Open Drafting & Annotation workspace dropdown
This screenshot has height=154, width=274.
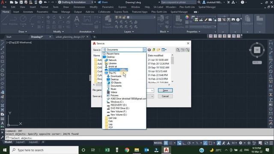pyautogui.click(x=76, y=2)
